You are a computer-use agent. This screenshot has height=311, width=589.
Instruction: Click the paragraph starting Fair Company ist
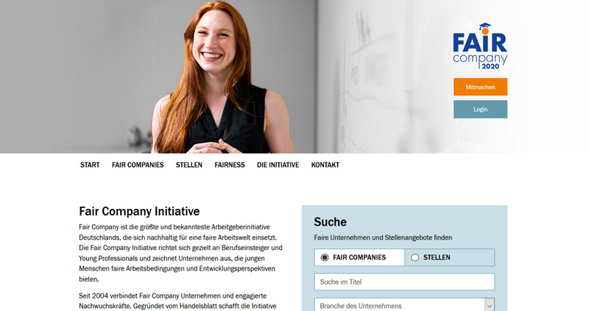(180, 253)
